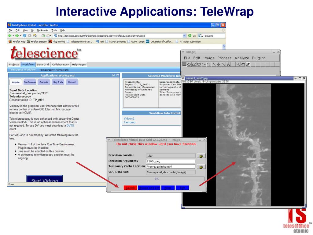Click Firefox Help bookmark icon
Screen dimensions: 313x235
10,41
